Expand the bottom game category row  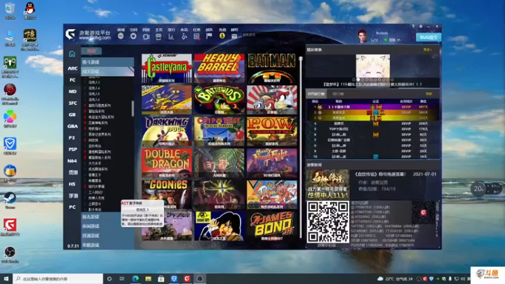coord(107,245)
